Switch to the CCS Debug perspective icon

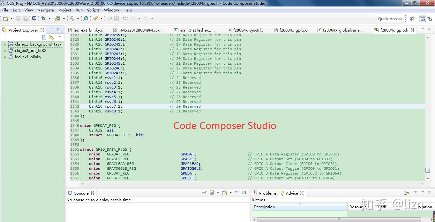pyautogui.click(x=430, y=19)
